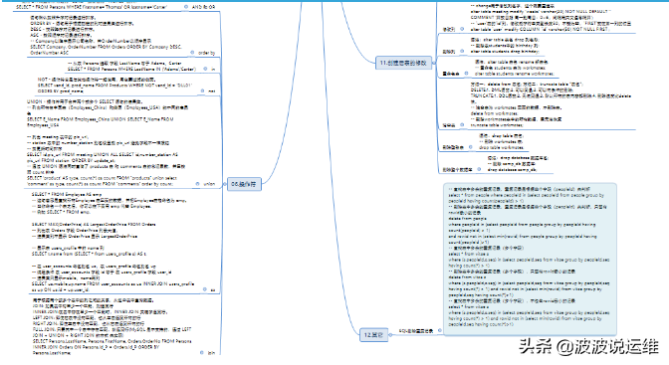This screenshot has height=365, width=669.
Task: Select the 删除列 subtopic label
Action: [x=449, y=52]
